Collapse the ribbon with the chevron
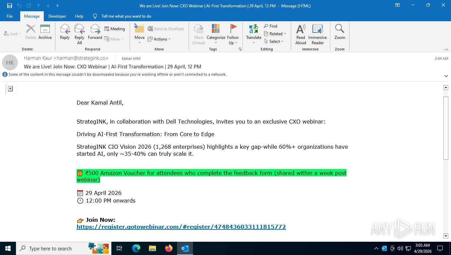 [x=446, y=49]
